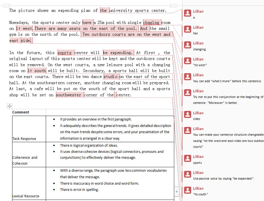Click the highlighted word "side" after "east"
This screenshot has width=264, height=201.
[x=26, y=41]
